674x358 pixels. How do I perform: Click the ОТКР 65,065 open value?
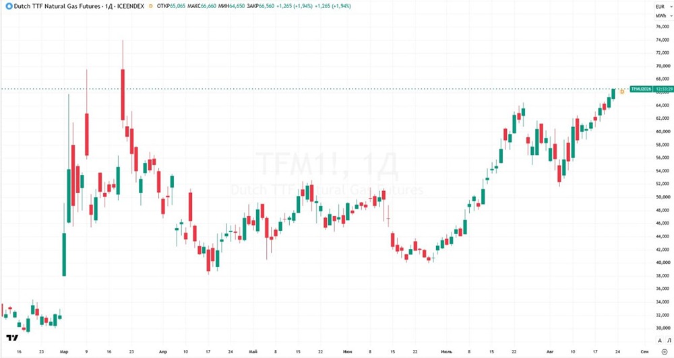tap(171, 7)
